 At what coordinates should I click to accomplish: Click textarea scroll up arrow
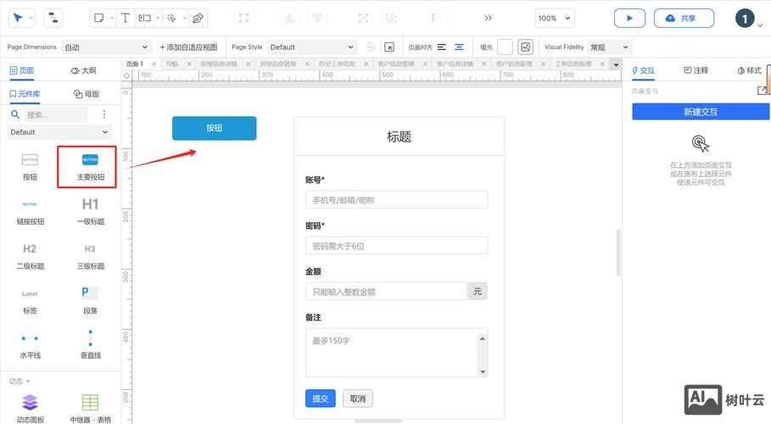point(483,338)
